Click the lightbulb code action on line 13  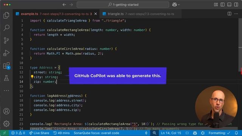(32, 77)
